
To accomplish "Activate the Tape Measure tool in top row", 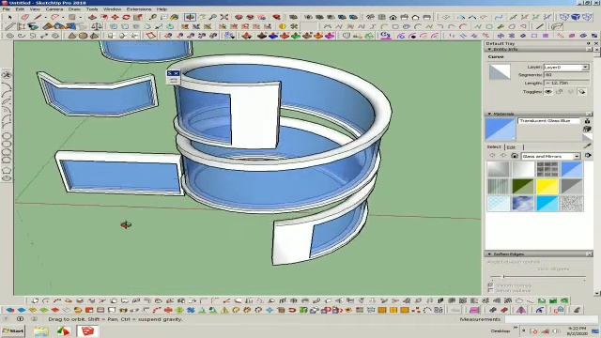I will tap(153, 17).
